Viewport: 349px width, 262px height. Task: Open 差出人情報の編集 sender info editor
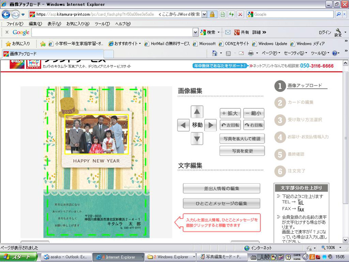(x=221, y=188)
